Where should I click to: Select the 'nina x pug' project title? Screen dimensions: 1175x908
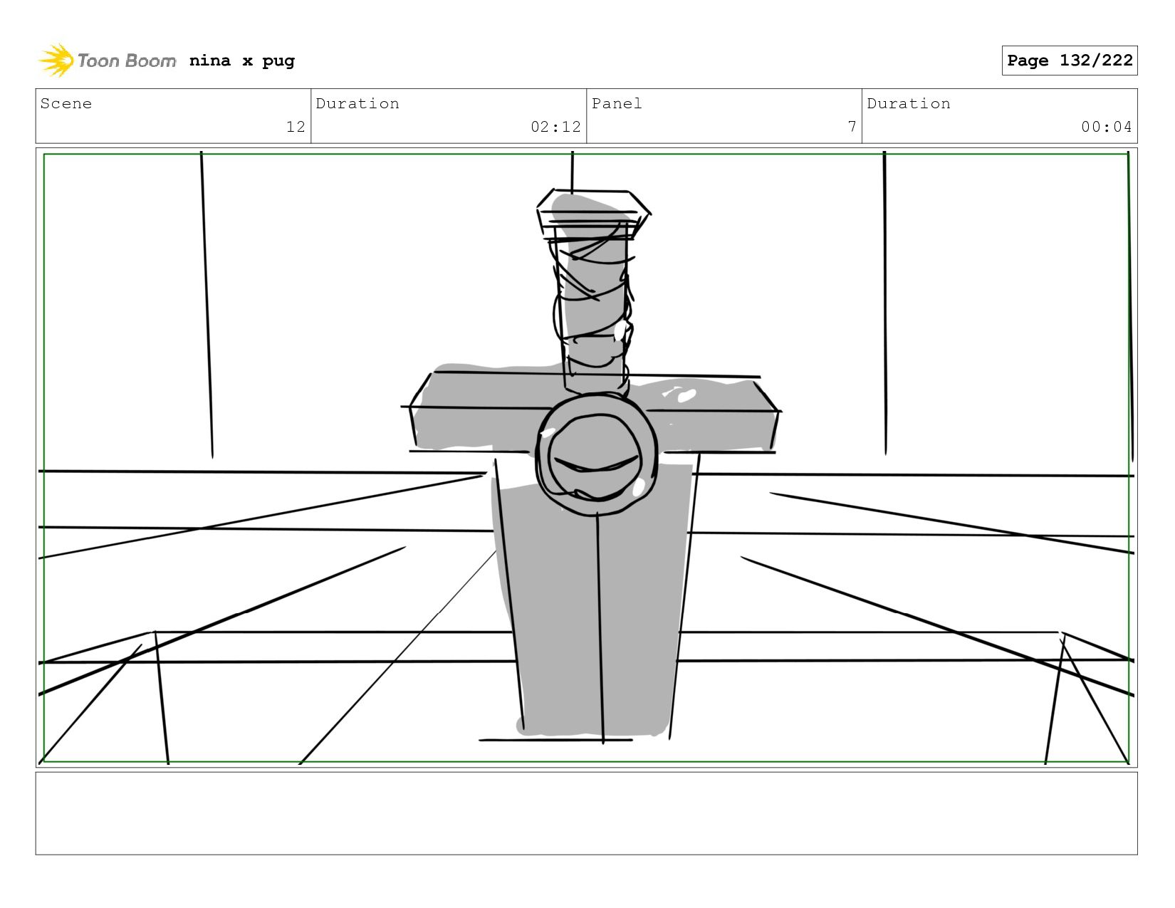[242, 61]
